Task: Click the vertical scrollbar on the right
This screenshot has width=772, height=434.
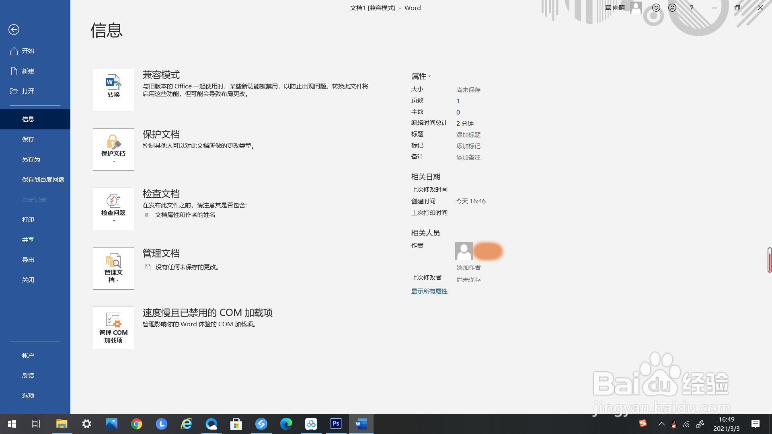Action: tap(769, 260)
